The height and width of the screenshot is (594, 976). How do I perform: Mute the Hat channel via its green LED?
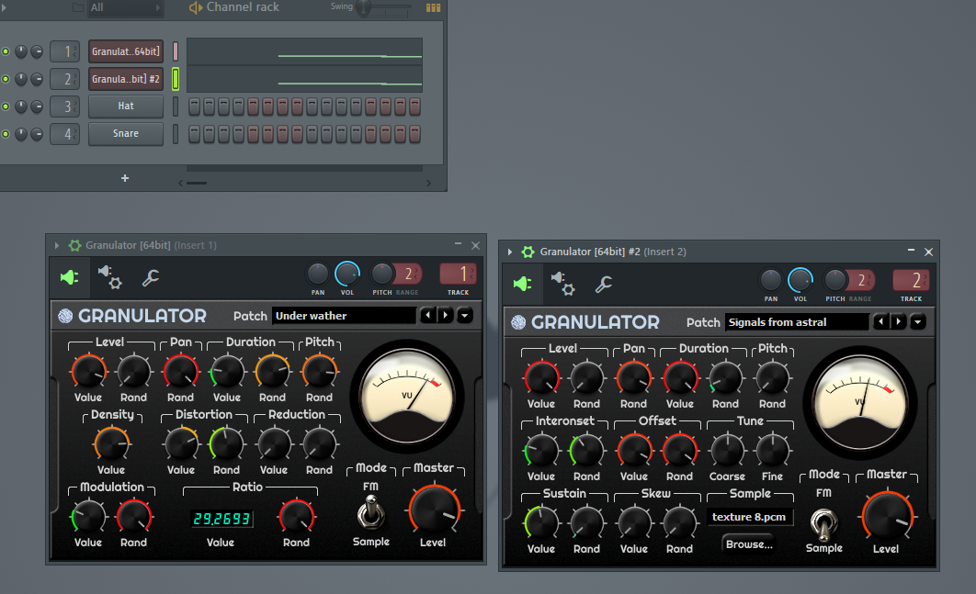[x=6, y=106]
